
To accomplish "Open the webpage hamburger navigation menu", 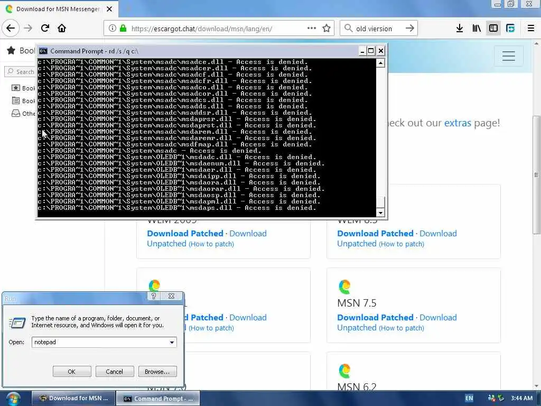I will point(508,56).
